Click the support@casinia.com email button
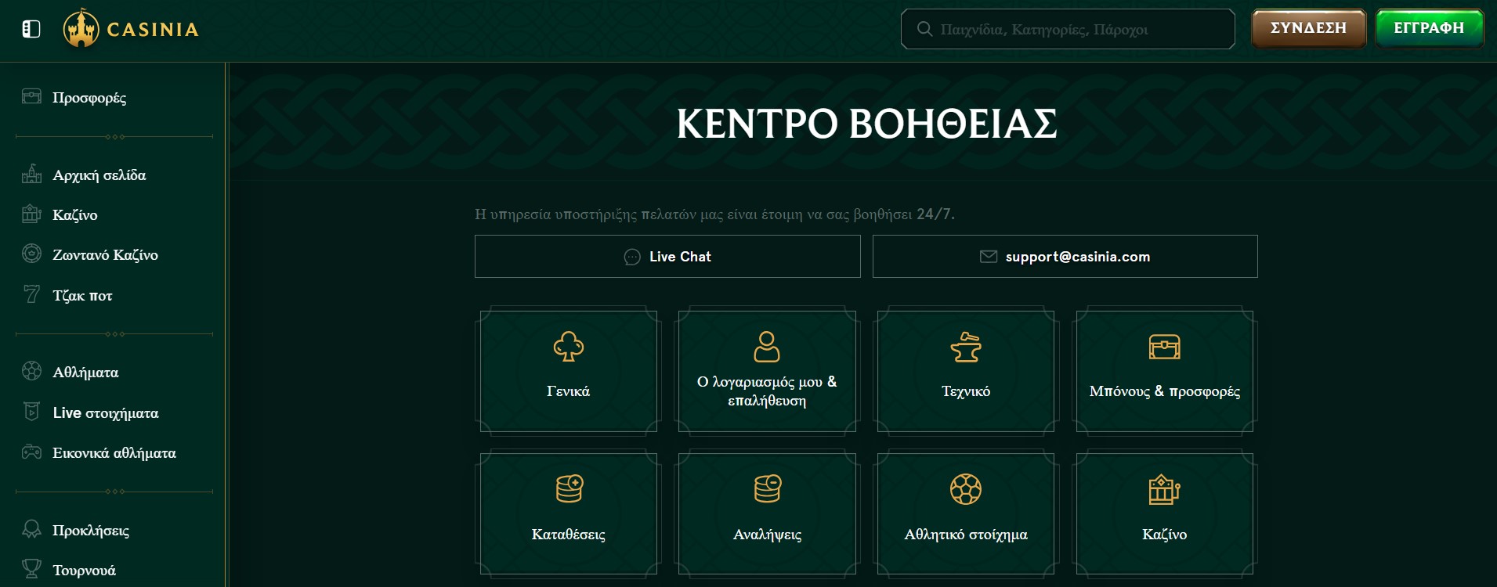The width and height of the screenshot is (1497, 587). (1065, 257)
